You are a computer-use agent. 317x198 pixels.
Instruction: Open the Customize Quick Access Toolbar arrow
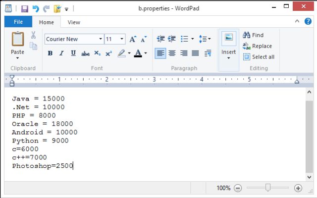point(66,9)
